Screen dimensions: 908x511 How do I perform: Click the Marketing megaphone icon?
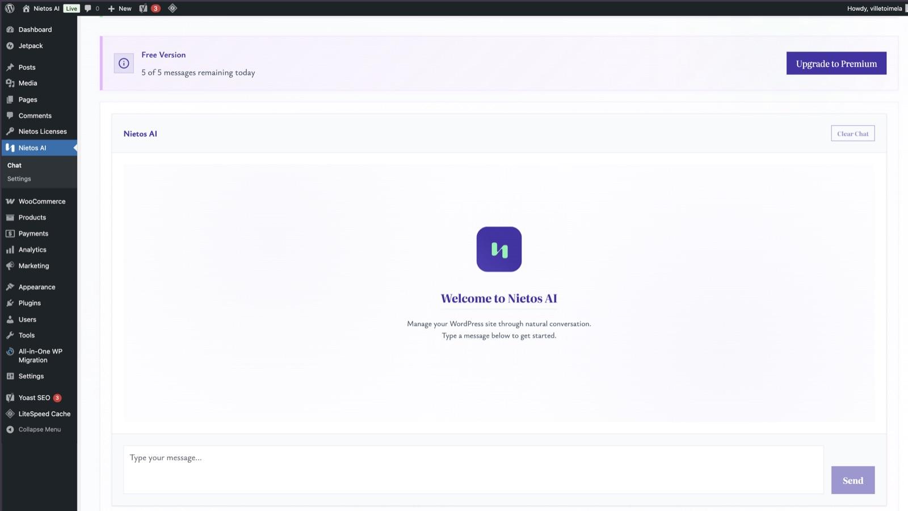coord(10,265)
